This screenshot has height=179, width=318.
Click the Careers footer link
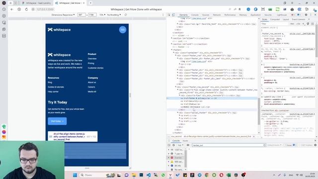[91, 87]
